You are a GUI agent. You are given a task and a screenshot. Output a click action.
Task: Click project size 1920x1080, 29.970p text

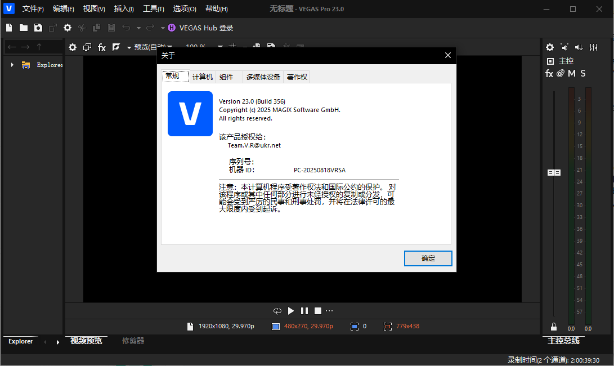click(x=226, y=326)
